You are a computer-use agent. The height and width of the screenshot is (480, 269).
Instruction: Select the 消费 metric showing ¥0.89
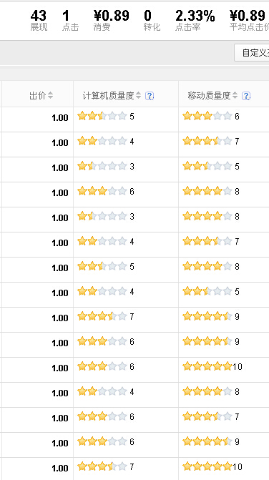click(x=112, y=21)
